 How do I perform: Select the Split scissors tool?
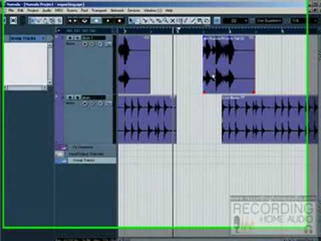(145, 21)
